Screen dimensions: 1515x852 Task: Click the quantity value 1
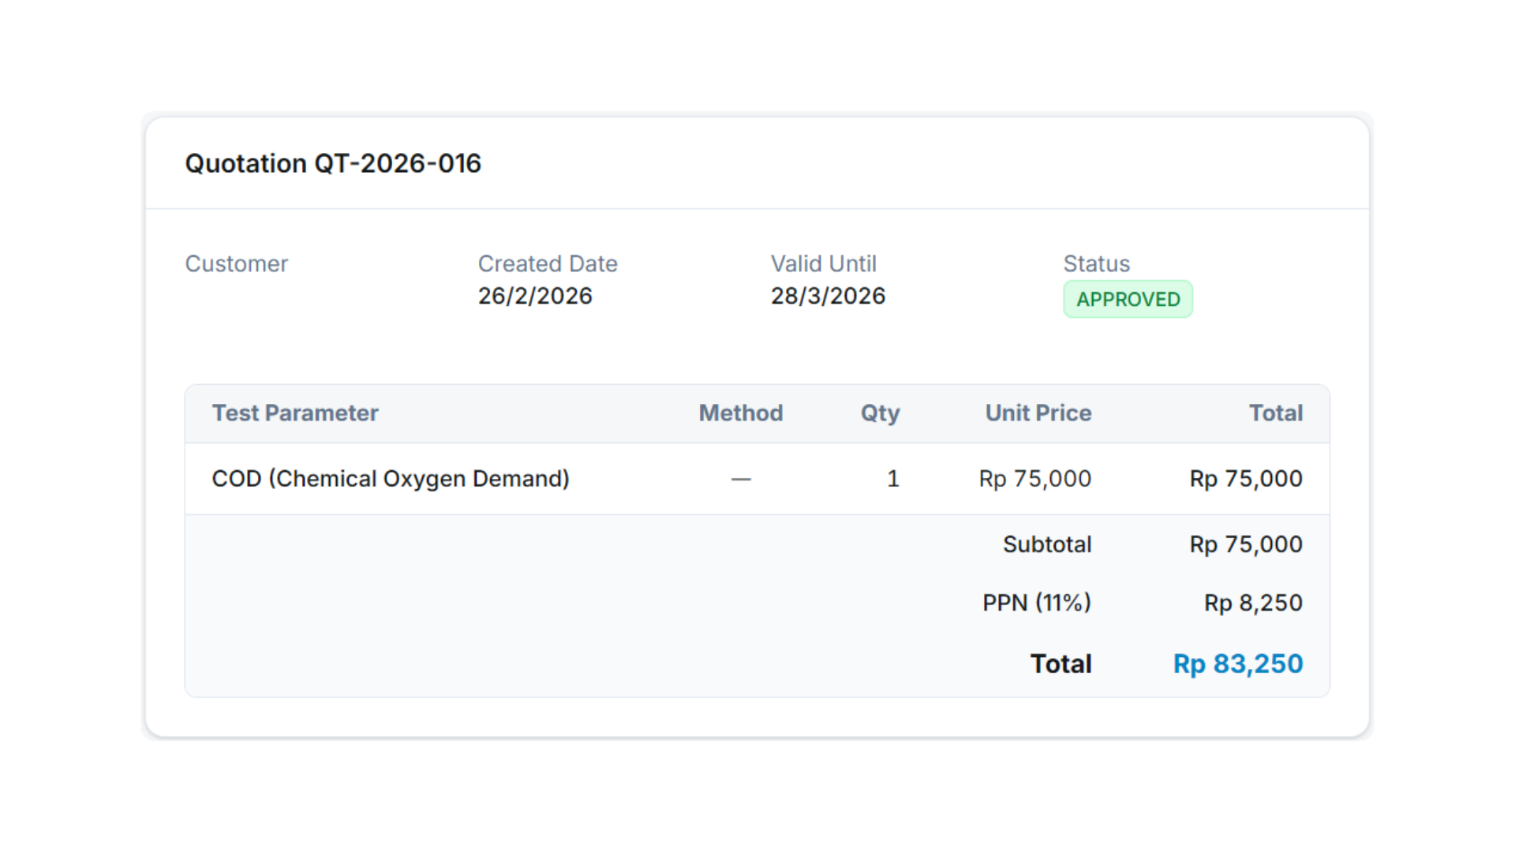[x=893, y=479]
